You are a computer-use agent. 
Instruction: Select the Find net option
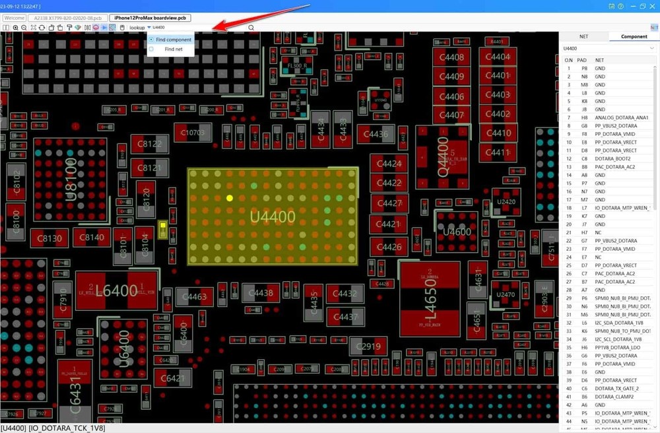[x=169, y=49]
